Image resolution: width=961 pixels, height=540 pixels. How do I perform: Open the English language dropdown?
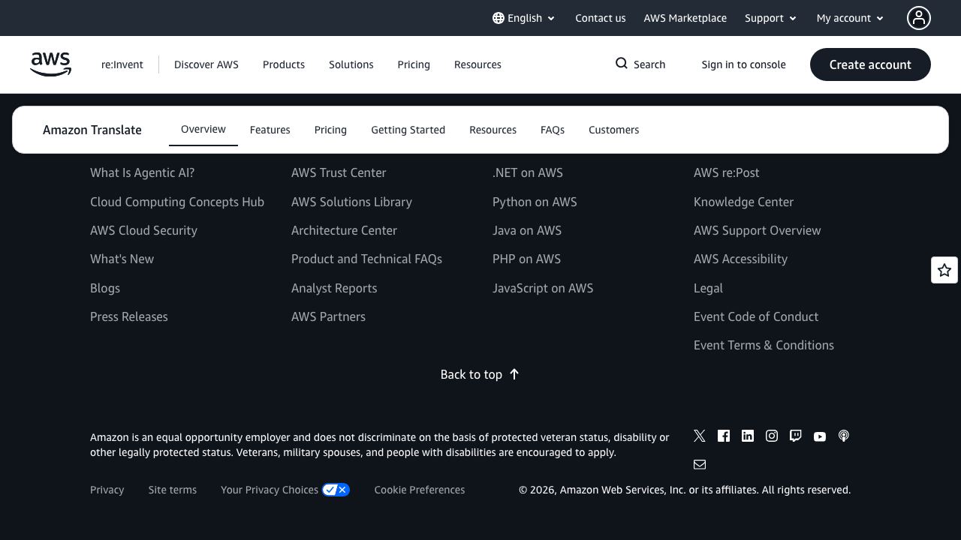[x=524, y=18]
